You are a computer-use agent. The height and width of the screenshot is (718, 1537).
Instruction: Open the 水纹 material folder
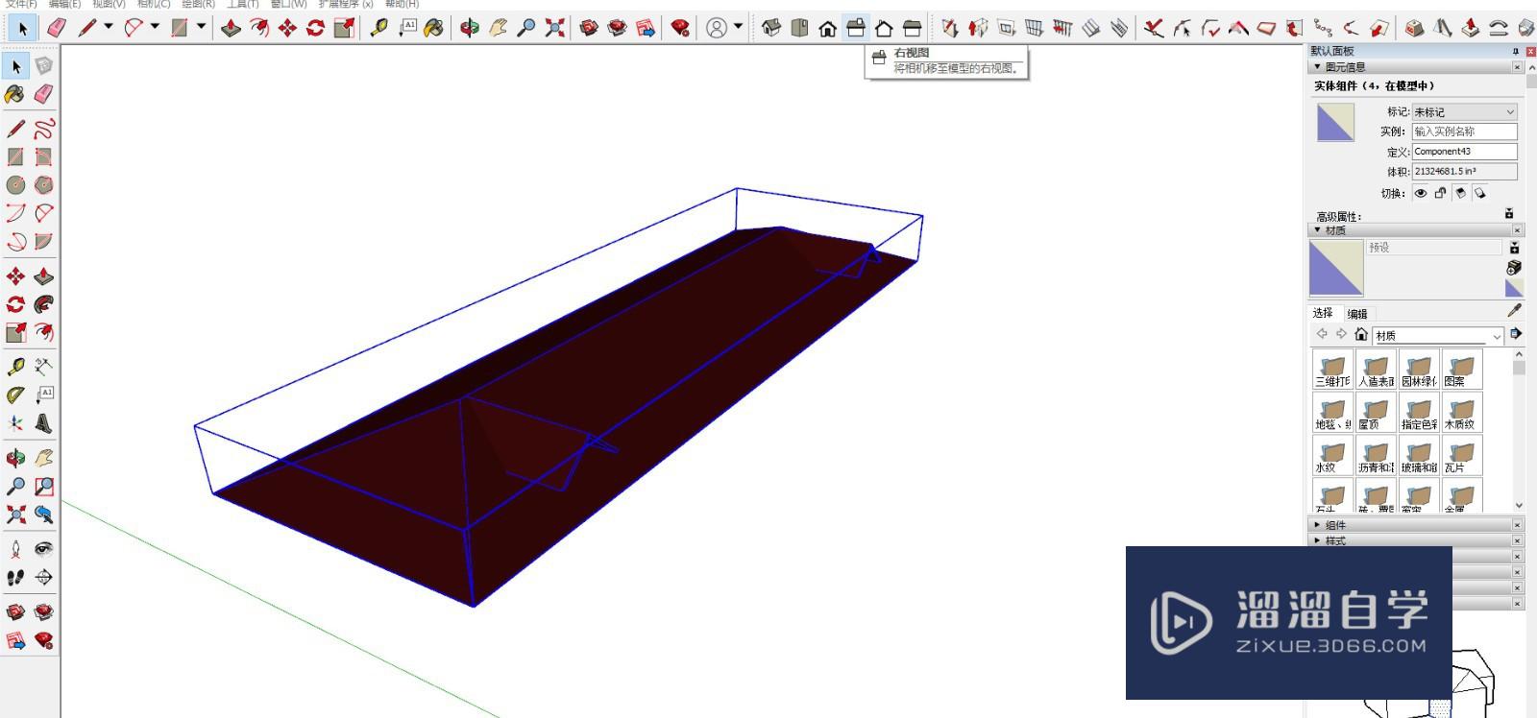click(x=1332, y=456)
